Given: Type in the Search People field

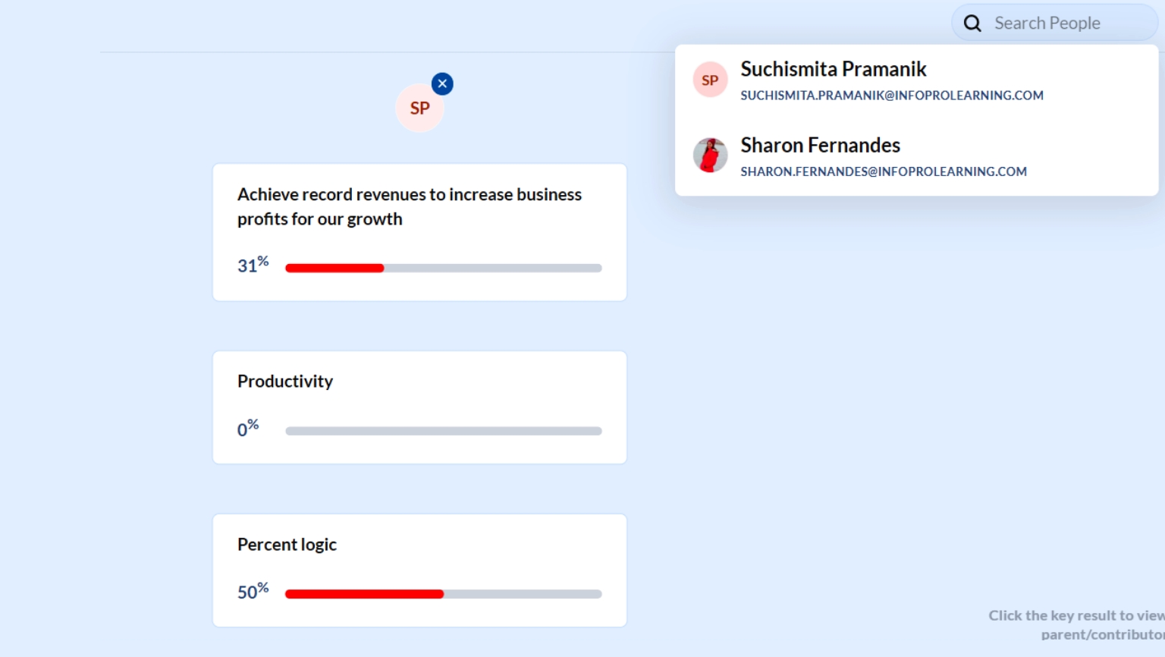Looking at the screenshot, I should pos(1062,24).
